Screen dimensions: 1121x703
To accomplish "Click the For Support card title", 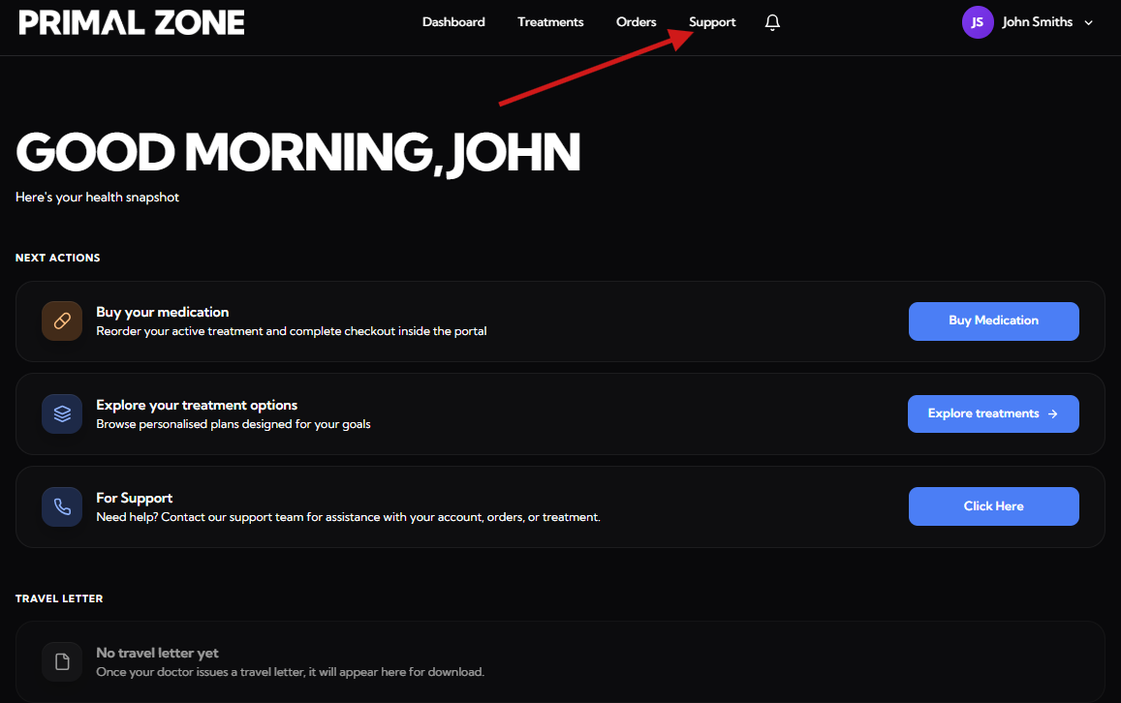I will click(135, 498).
